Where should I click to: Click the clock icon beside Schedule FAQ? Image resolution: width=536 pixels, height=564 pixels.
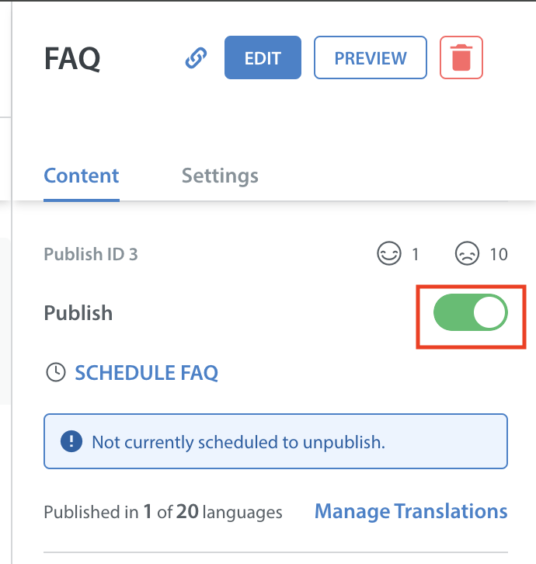point(56,372)
